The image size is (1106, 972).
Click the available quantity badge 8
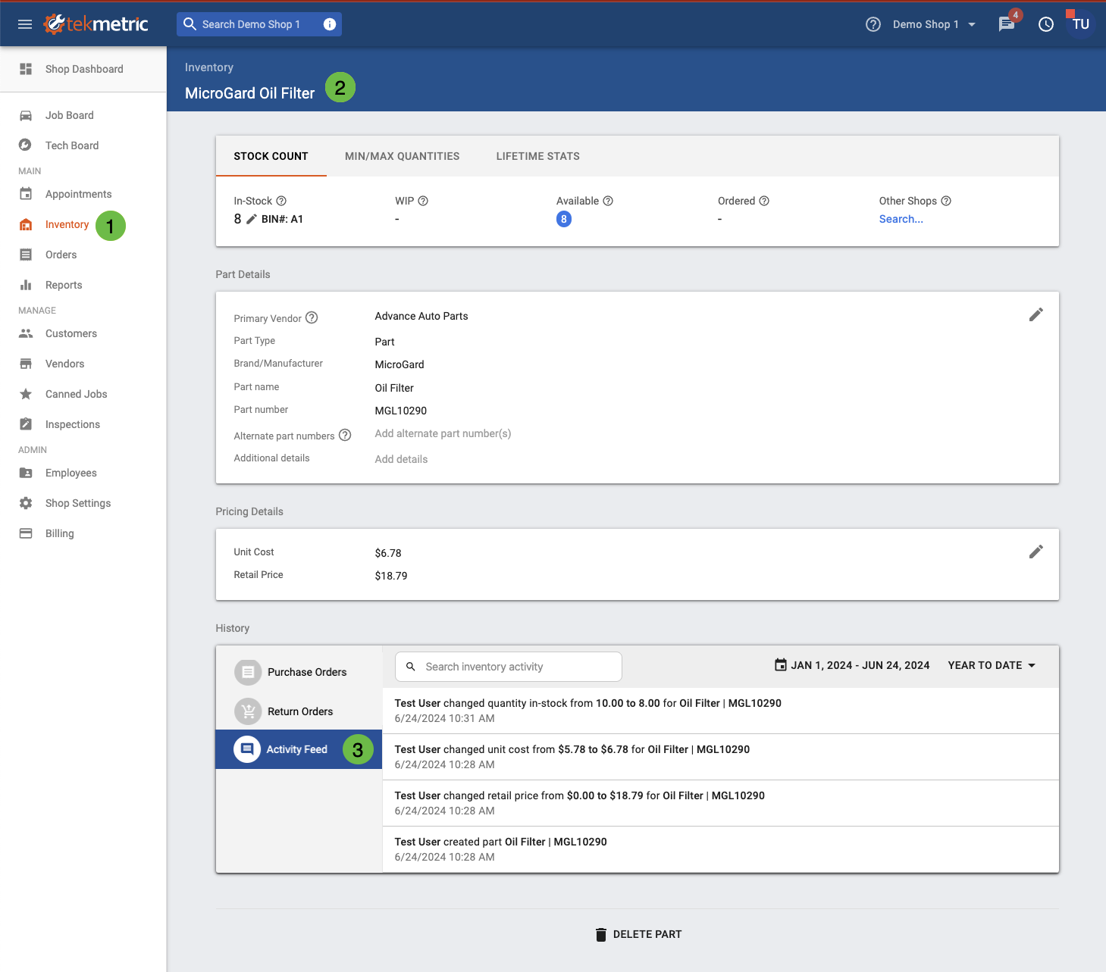pos(564,219)
